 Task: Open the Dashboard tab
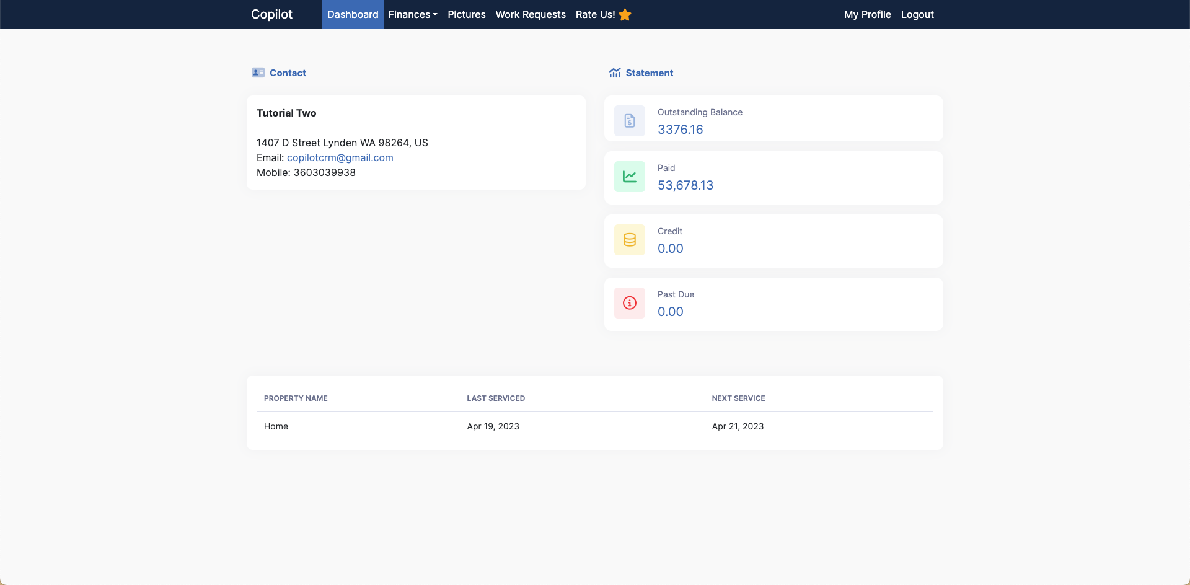[353, 14]
